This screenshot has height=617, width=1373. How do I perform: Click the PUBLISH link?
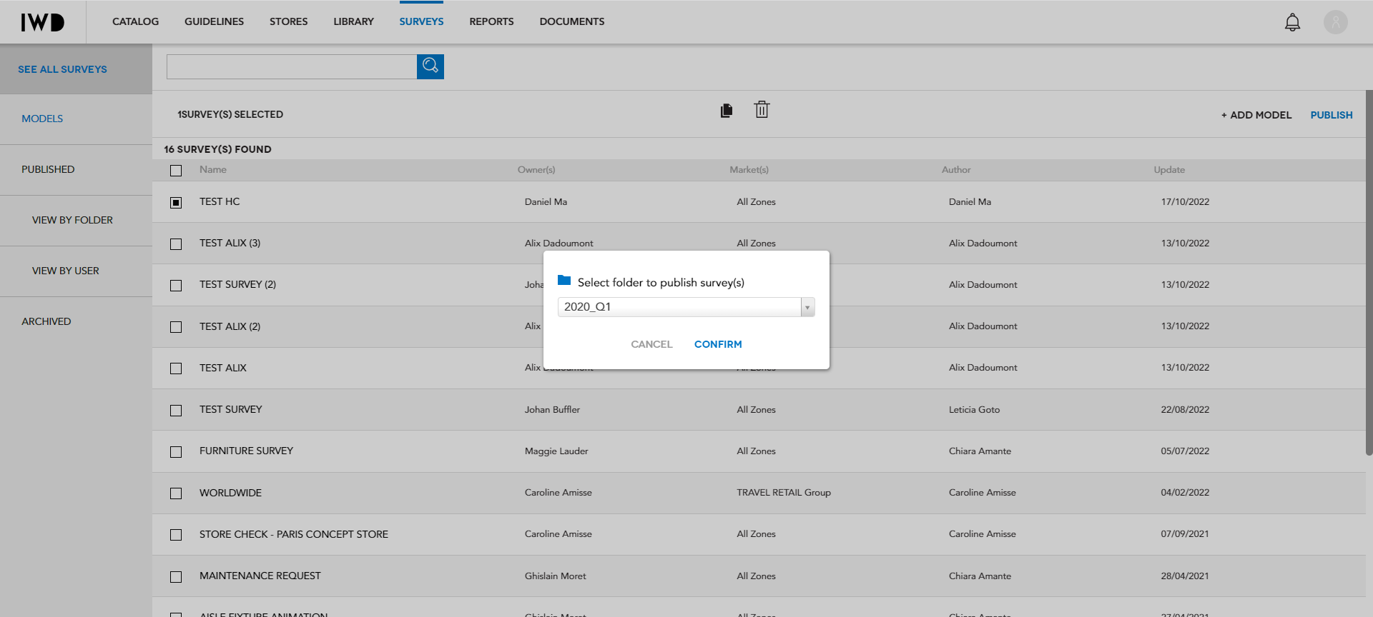[1332, 115]
